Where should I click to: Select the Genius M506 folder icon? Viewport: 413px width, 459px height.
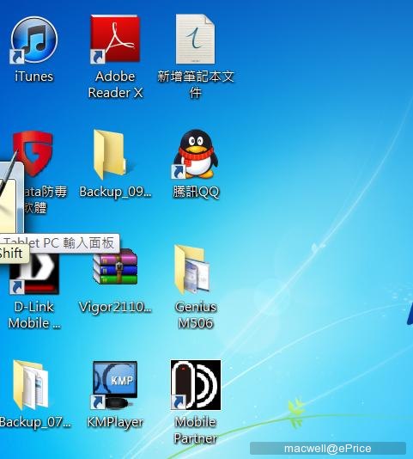(x=192, y=270)
